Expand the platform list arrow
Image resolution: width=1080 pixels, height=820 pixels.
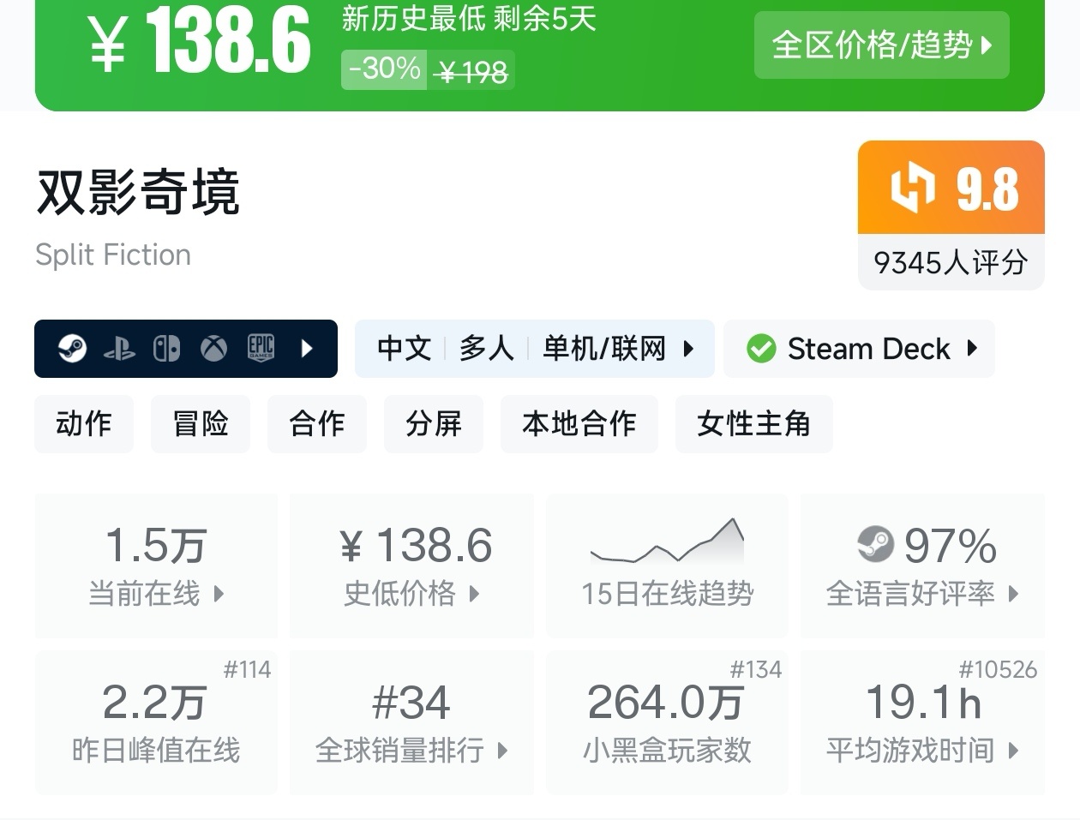307,349
